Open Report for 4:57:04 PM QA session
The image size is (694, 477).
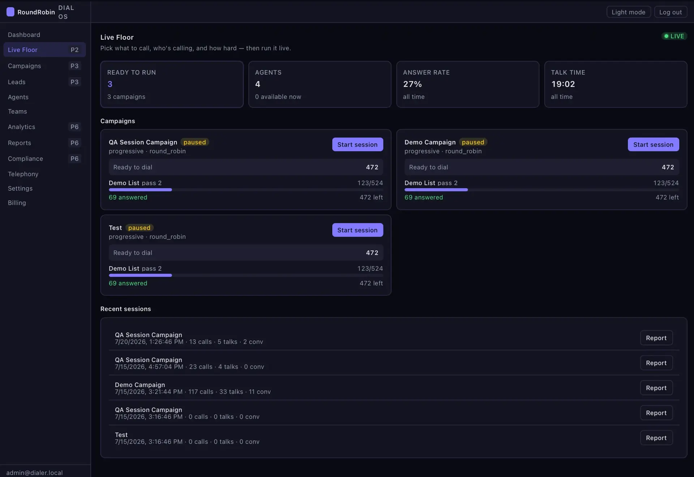656,363
